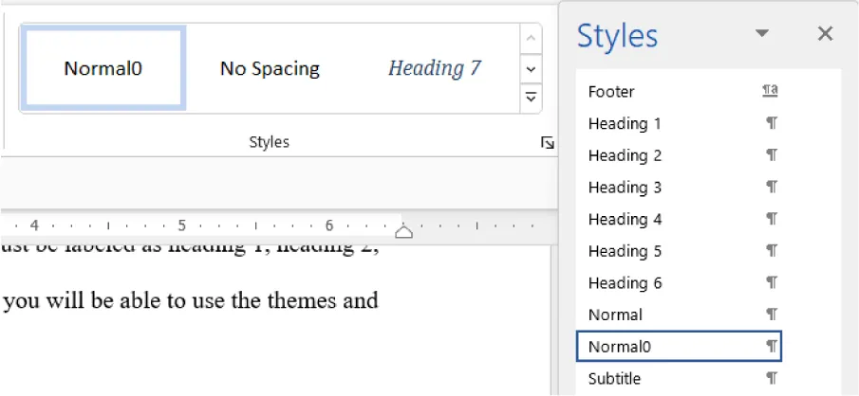The width and height of the screenshot is (859, 396).
Task: Click the paragraph mark next to Heading 6
Action: click(771, 283)
